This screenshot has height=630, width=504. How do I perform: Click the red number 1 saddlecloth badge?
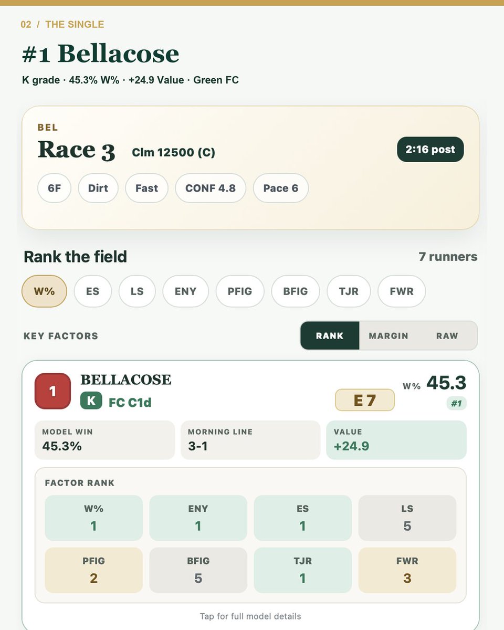tap(52, 391)
